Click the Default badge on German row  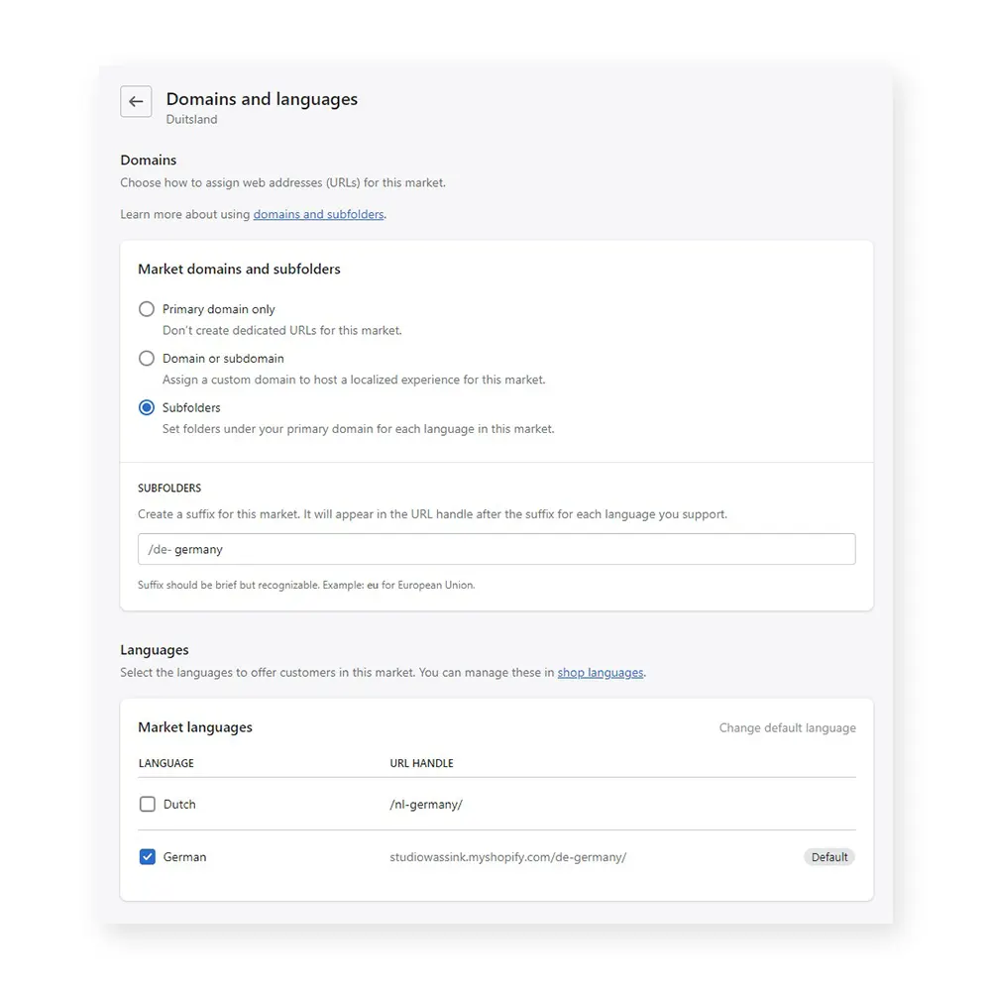829,857
